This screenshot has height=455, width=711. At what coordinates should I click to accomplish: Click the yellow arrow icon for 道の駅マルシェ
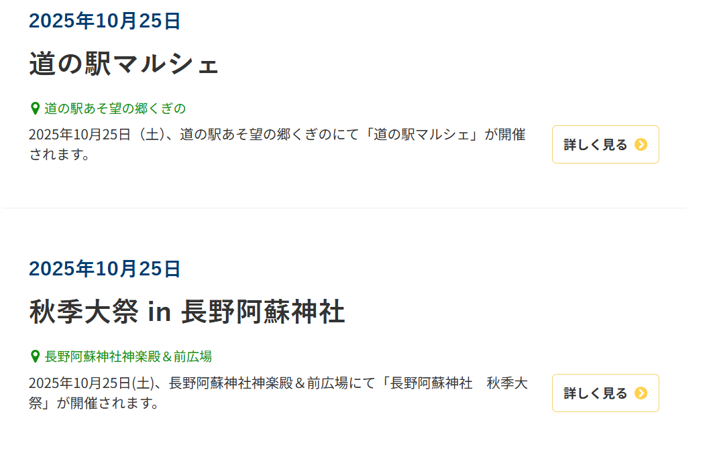pyautogui.click(x=641, y=145)
